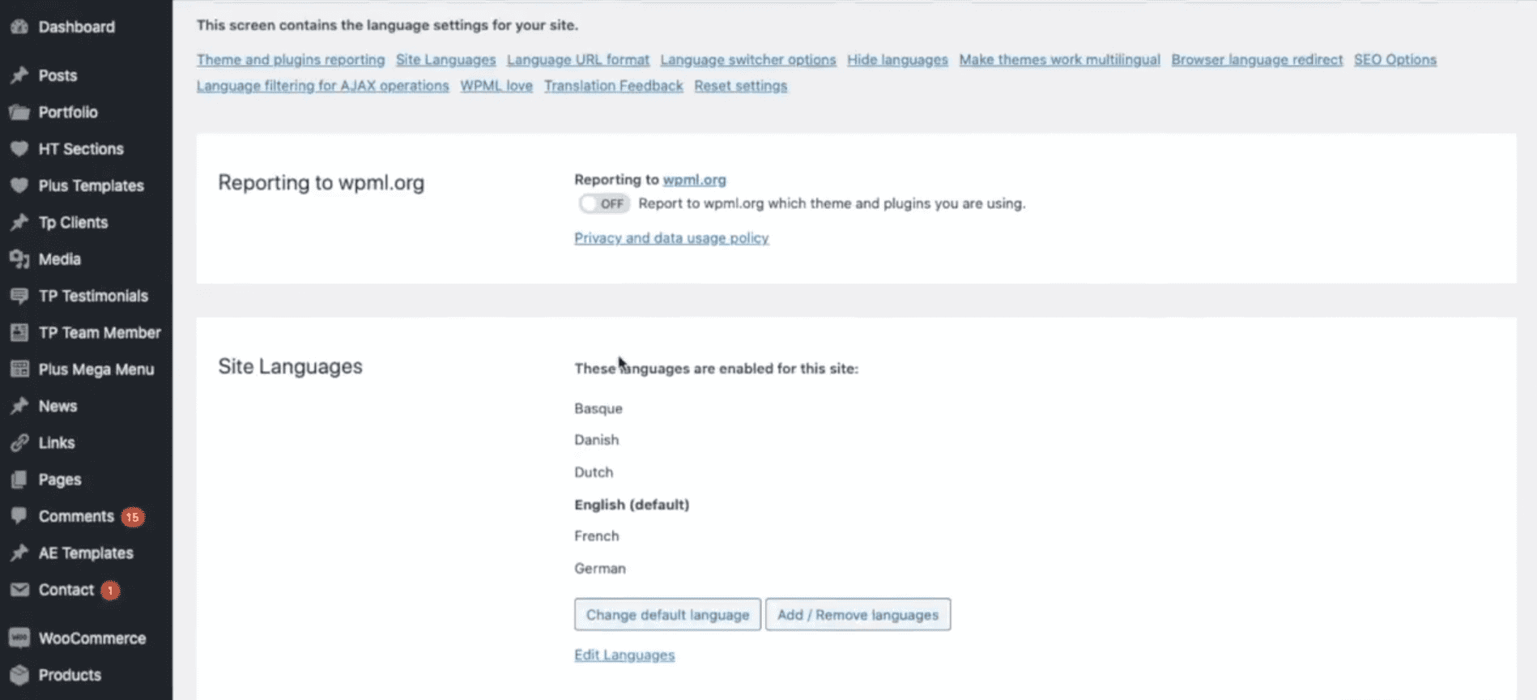The width and height of the screenshot is (1537, 700).
Task: Open the Products box icon
Action: [x=19, y=675]
